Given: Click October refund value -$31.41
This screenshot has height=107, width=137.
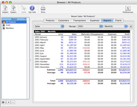Looking at the screenshot, I should [x=86, y=62].
